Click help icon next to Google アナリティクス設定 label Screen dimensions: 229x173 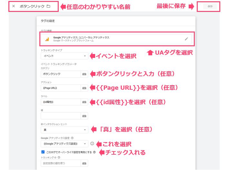pyautogui.click(x=72, y=138)
